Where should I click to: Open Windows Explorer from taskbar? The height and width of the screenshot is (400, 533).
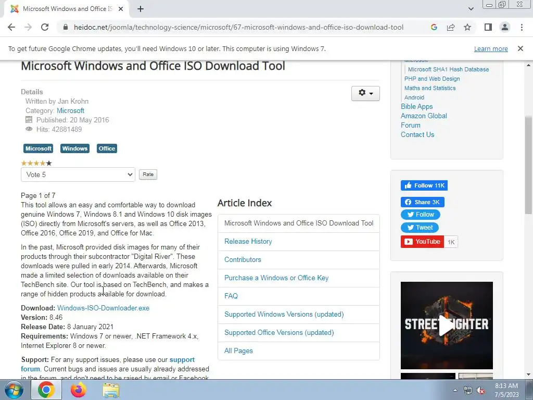point(111,390)
